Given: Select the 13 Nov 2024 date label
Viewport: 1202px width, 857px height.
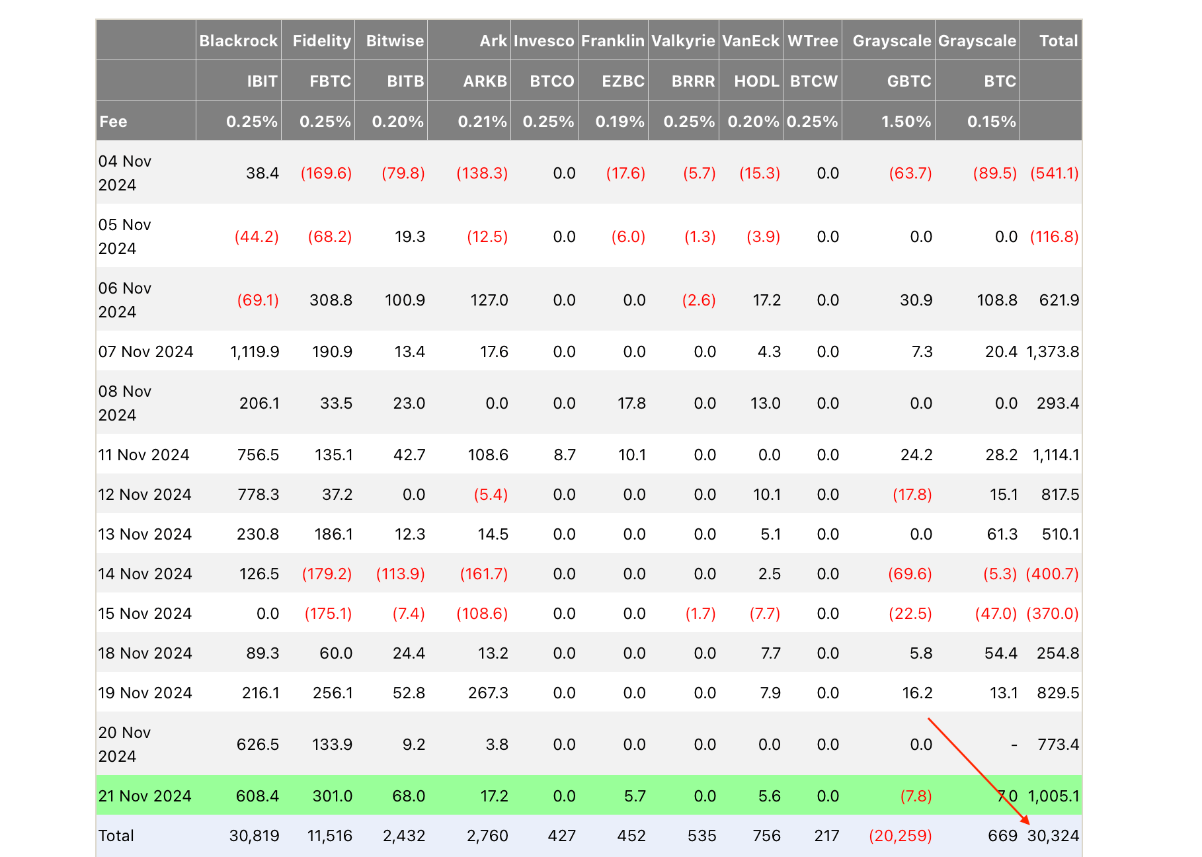Looking at the screenshot, I should [x=145, y=534].
